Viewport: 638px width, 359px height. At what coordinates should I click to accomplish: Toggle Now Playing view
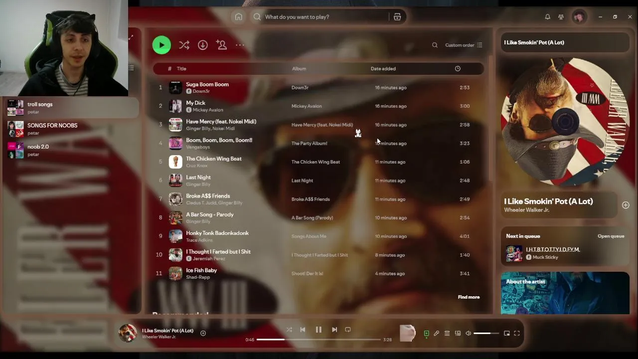click(426, 334)
